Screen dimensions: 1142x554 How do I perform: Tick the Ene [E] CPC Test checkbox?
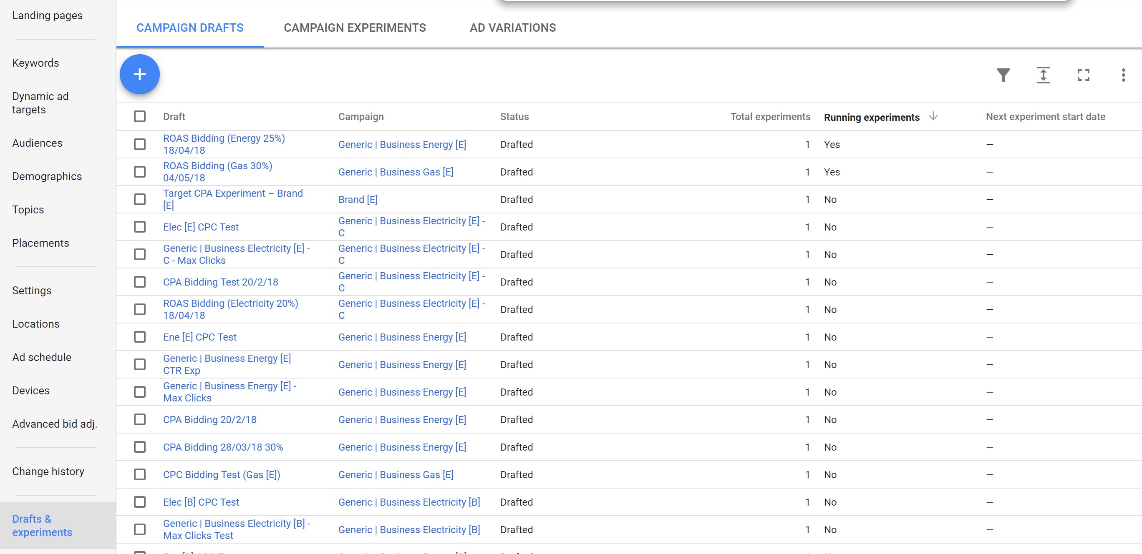tap(140, 337)
